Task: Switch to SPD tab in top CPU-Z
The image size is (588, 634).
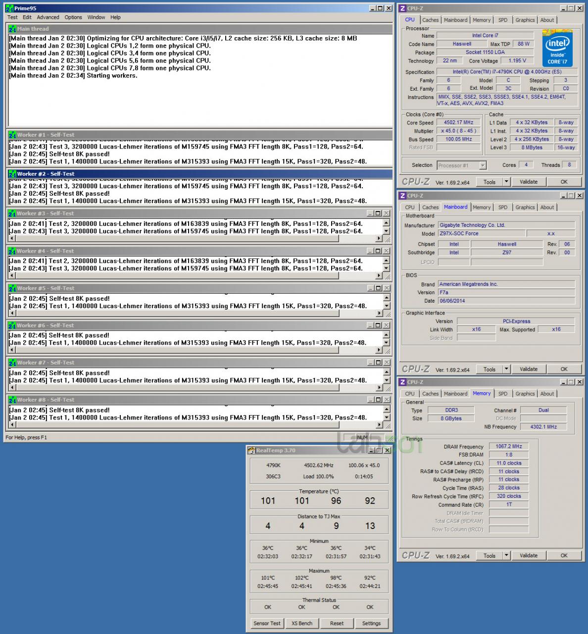Action: [x=503, y=20]
